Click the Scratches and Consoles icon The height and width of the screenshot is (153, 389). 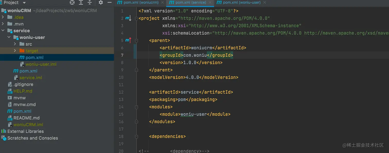[4, 138]
